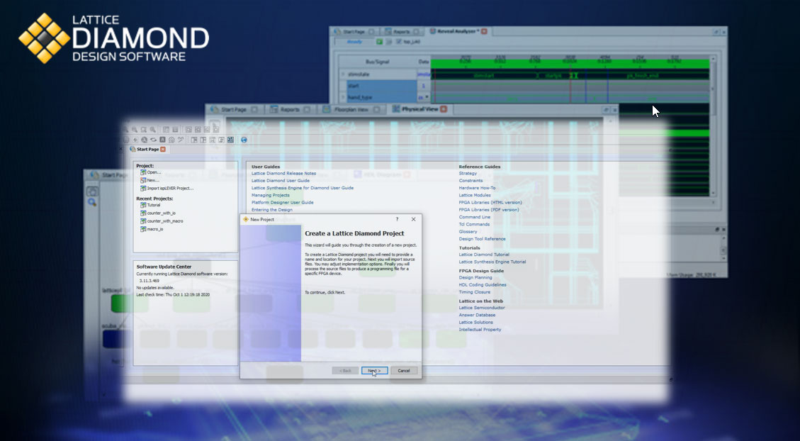Close the Physical View tab
This screenshot has height=441, width=800.
pos(444,109)
